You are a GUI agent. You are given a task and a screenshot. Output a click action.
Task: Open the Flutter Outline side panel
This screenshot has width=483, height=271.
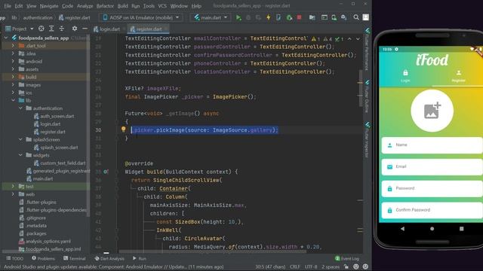pyautogui.click(x=367, y=97)
